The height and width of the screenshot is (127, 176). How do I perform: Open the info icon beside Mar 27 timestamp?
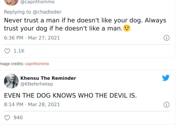[167, 38]
